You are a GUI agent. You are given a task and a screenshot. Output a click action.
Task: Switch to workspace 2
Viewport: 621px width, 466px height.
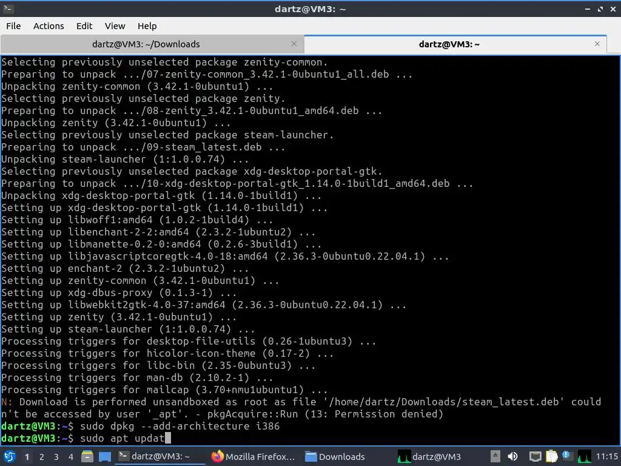(x=41, y=457)
